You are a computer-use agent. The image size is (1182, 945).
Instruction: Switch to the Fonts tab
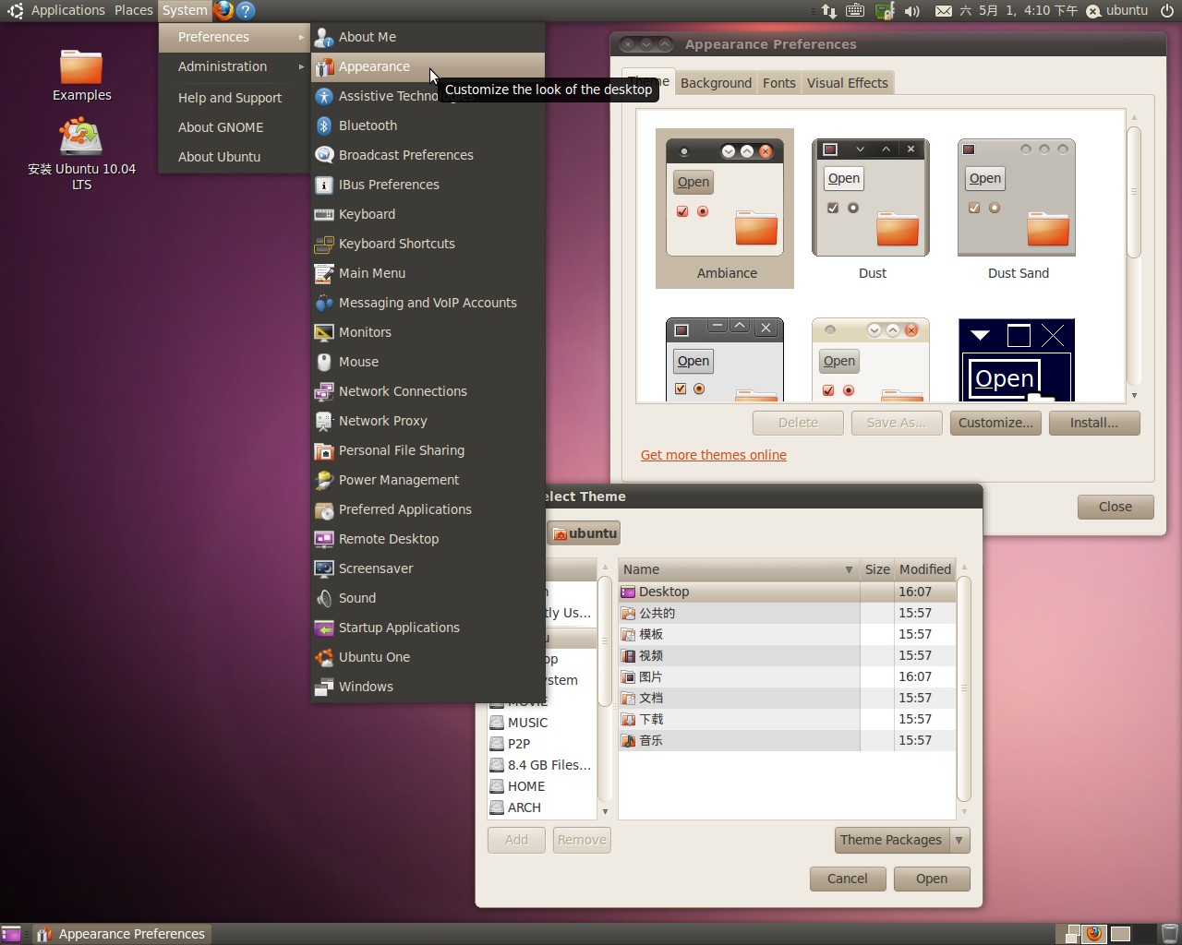778,83
